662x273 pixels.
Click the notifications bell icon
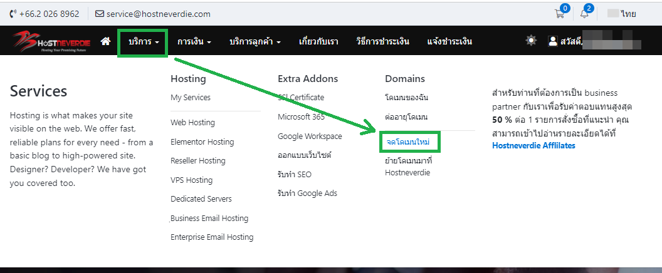[584, 14]
